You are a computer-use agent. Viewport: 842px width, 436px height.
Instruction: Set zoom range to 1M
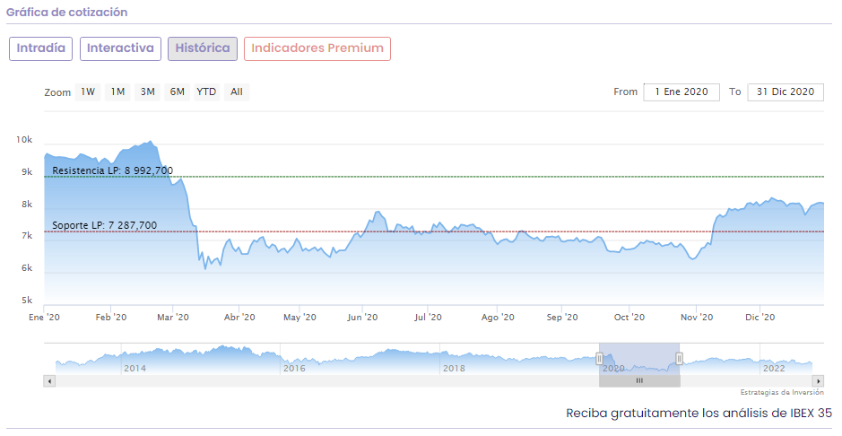coord(117,92)
